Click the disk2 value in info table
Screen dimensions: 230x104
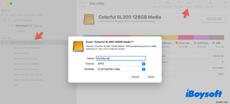point(221,74)
